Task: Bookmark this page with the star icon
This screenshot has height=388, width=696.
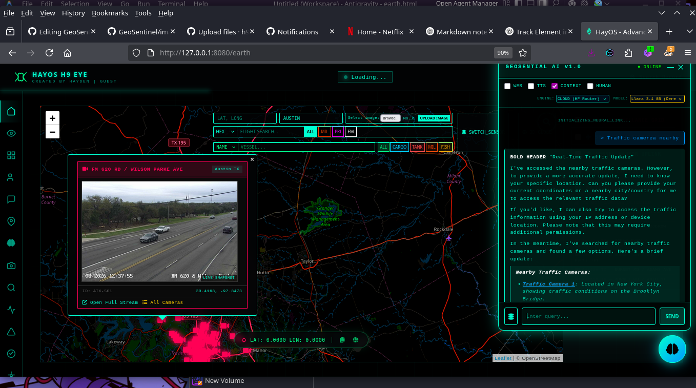Action: coord(523,53)
